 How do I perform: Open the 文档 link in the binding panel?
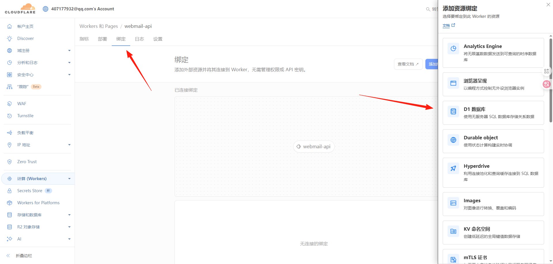coord(446,26)
